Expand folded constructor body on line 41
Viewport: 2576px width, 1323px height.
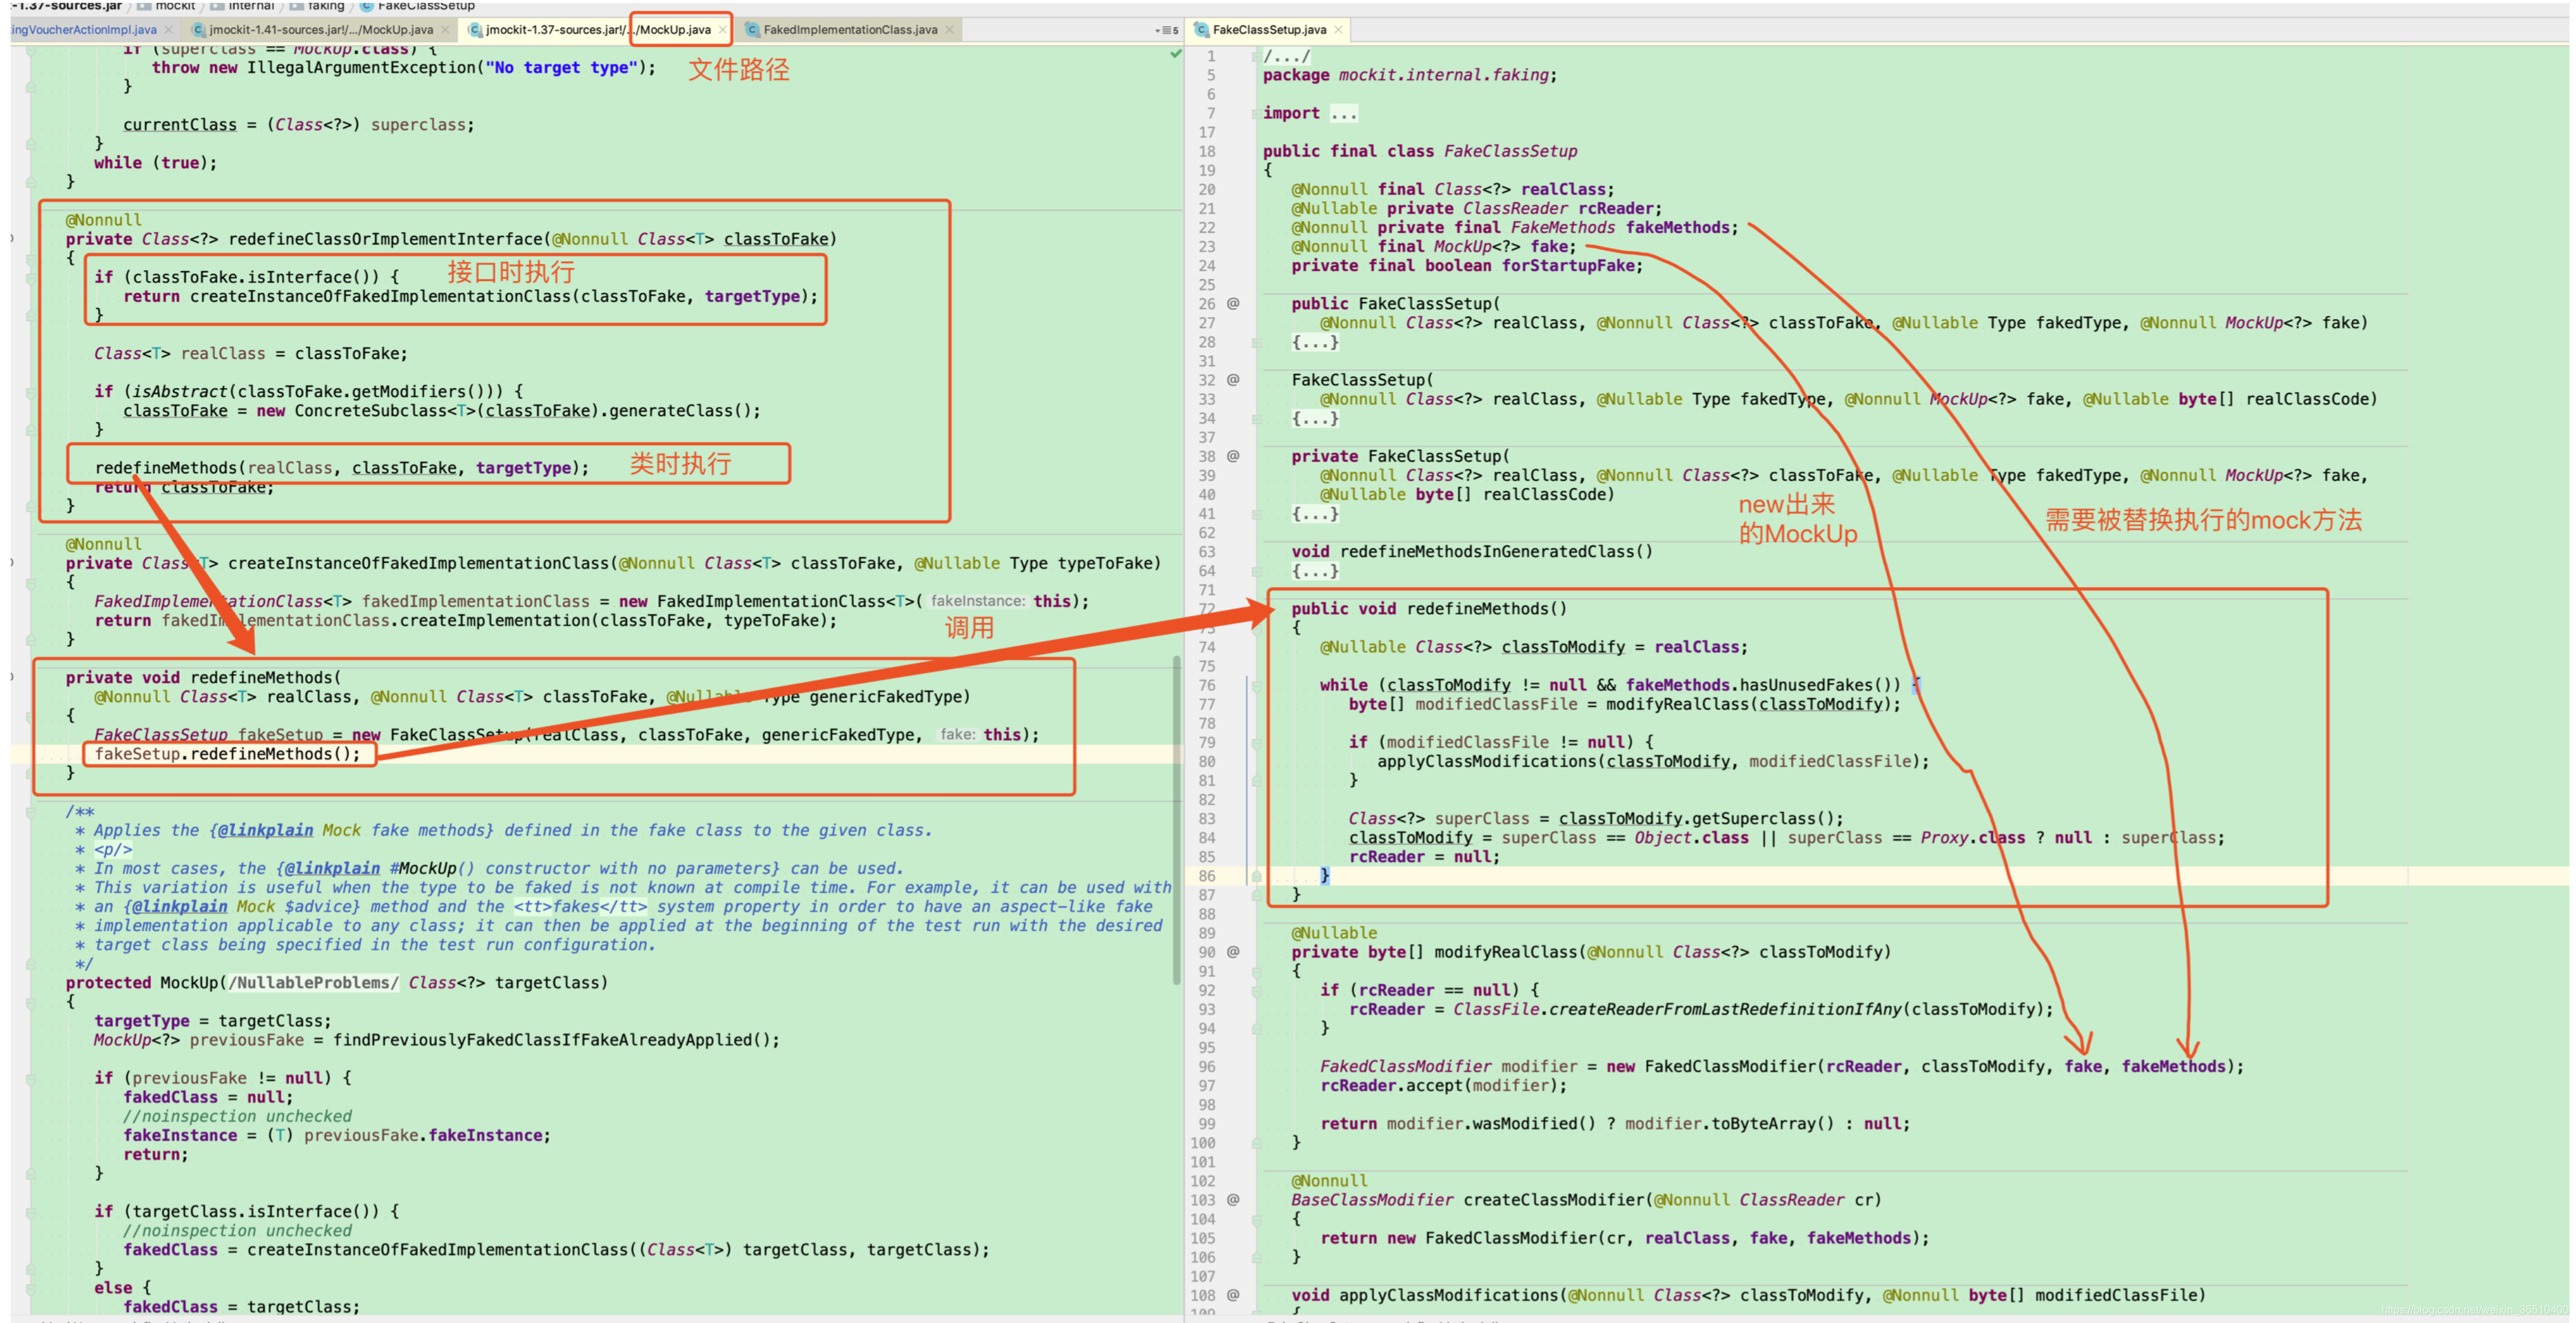1256,514
